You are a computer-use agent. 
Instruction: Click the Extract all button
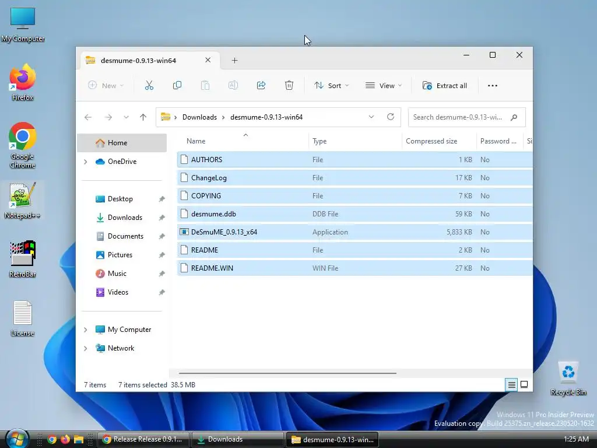(x=445, y=86)
